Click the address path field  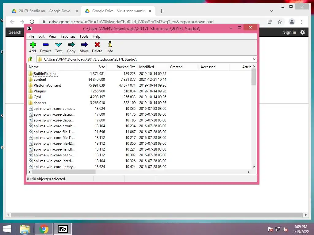coord(144,59)
